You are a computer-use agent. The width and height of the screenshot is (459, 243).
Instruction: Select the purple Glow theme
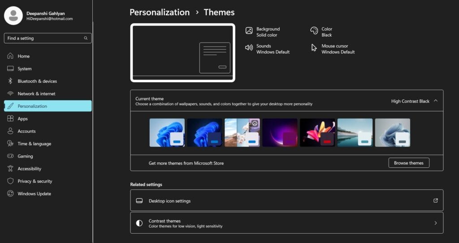tap(280, 132)
